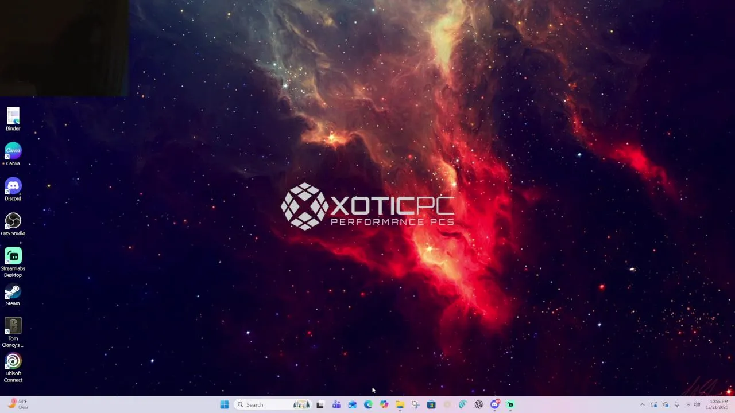Open Outlook from the taskbar
735x413 pixels.
pyautogui.click(x=352, y=404)
